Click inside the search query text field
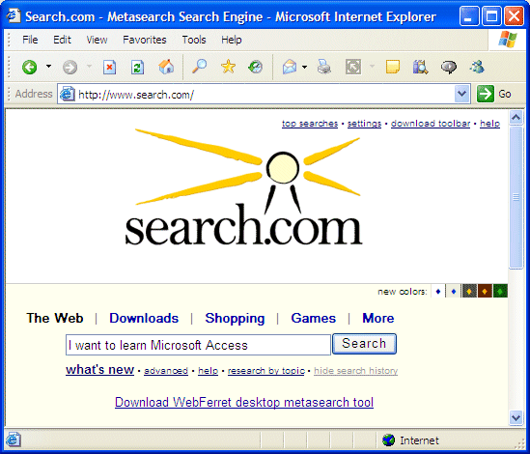 coord(198,345)
